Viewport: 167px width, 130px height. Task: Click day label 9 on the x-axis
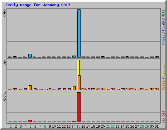(50, 126)
